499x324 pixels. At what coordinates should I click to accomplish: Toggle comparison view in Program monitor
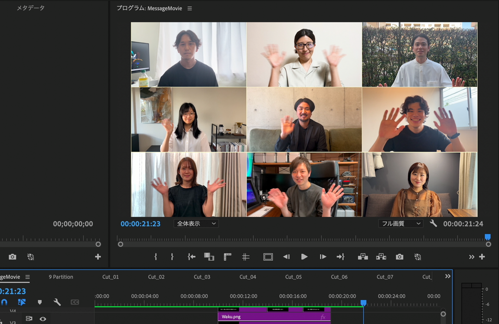(x=418, y=256)
